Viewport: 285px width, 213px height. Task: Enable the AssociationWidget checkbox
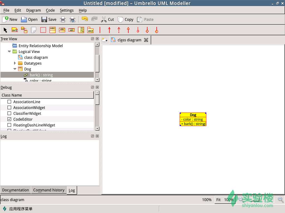click(9, 107)
